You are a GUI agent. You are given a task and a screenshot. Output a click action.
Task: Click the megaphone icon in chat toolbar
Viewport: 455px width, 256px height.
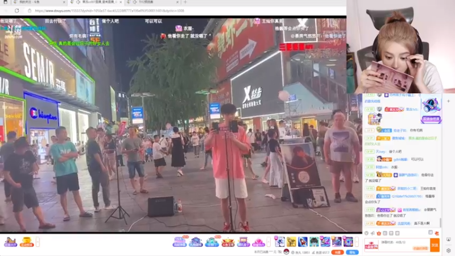[x=373, y=233]
